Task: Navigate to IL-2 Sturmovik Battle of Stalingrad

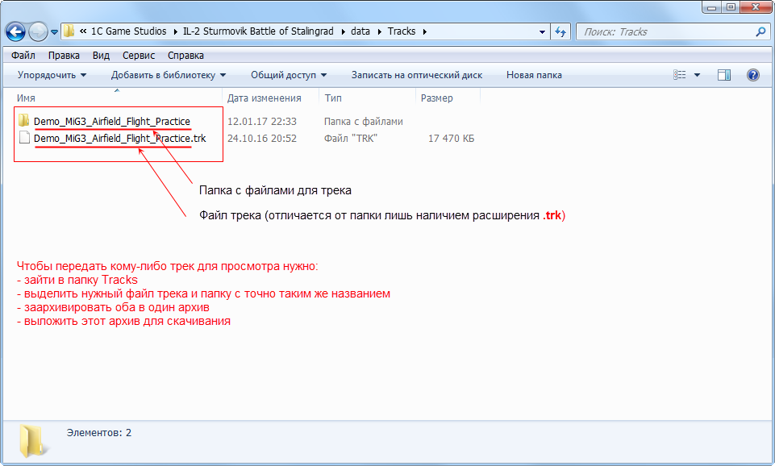Action: (258, 31)
